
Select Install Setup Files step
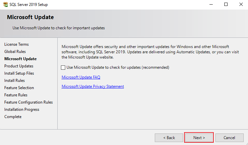pos(19,73)
